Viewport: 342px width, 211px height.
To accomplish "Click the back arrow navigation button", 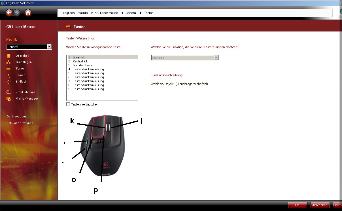I will [9, 12].
